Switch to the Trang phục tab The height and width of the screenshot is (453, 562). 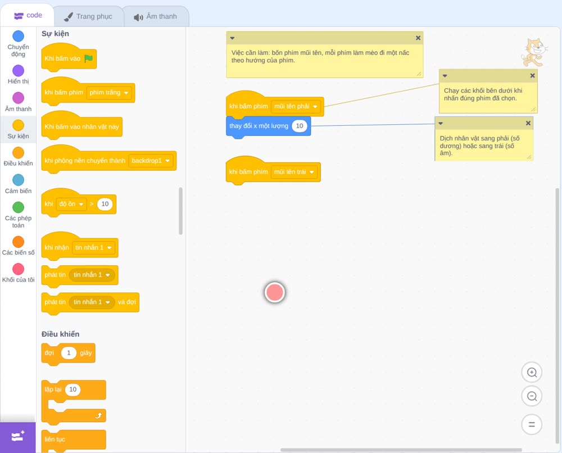click(x=88, y=16)
